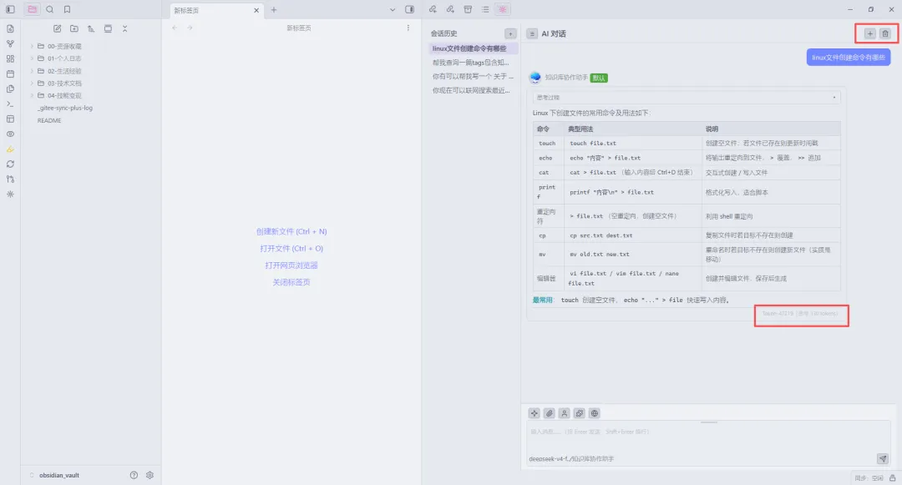Click 创建新文件 (Ctrl + N) link
This screenshot has height=485, width=902.
click(291, 231)
